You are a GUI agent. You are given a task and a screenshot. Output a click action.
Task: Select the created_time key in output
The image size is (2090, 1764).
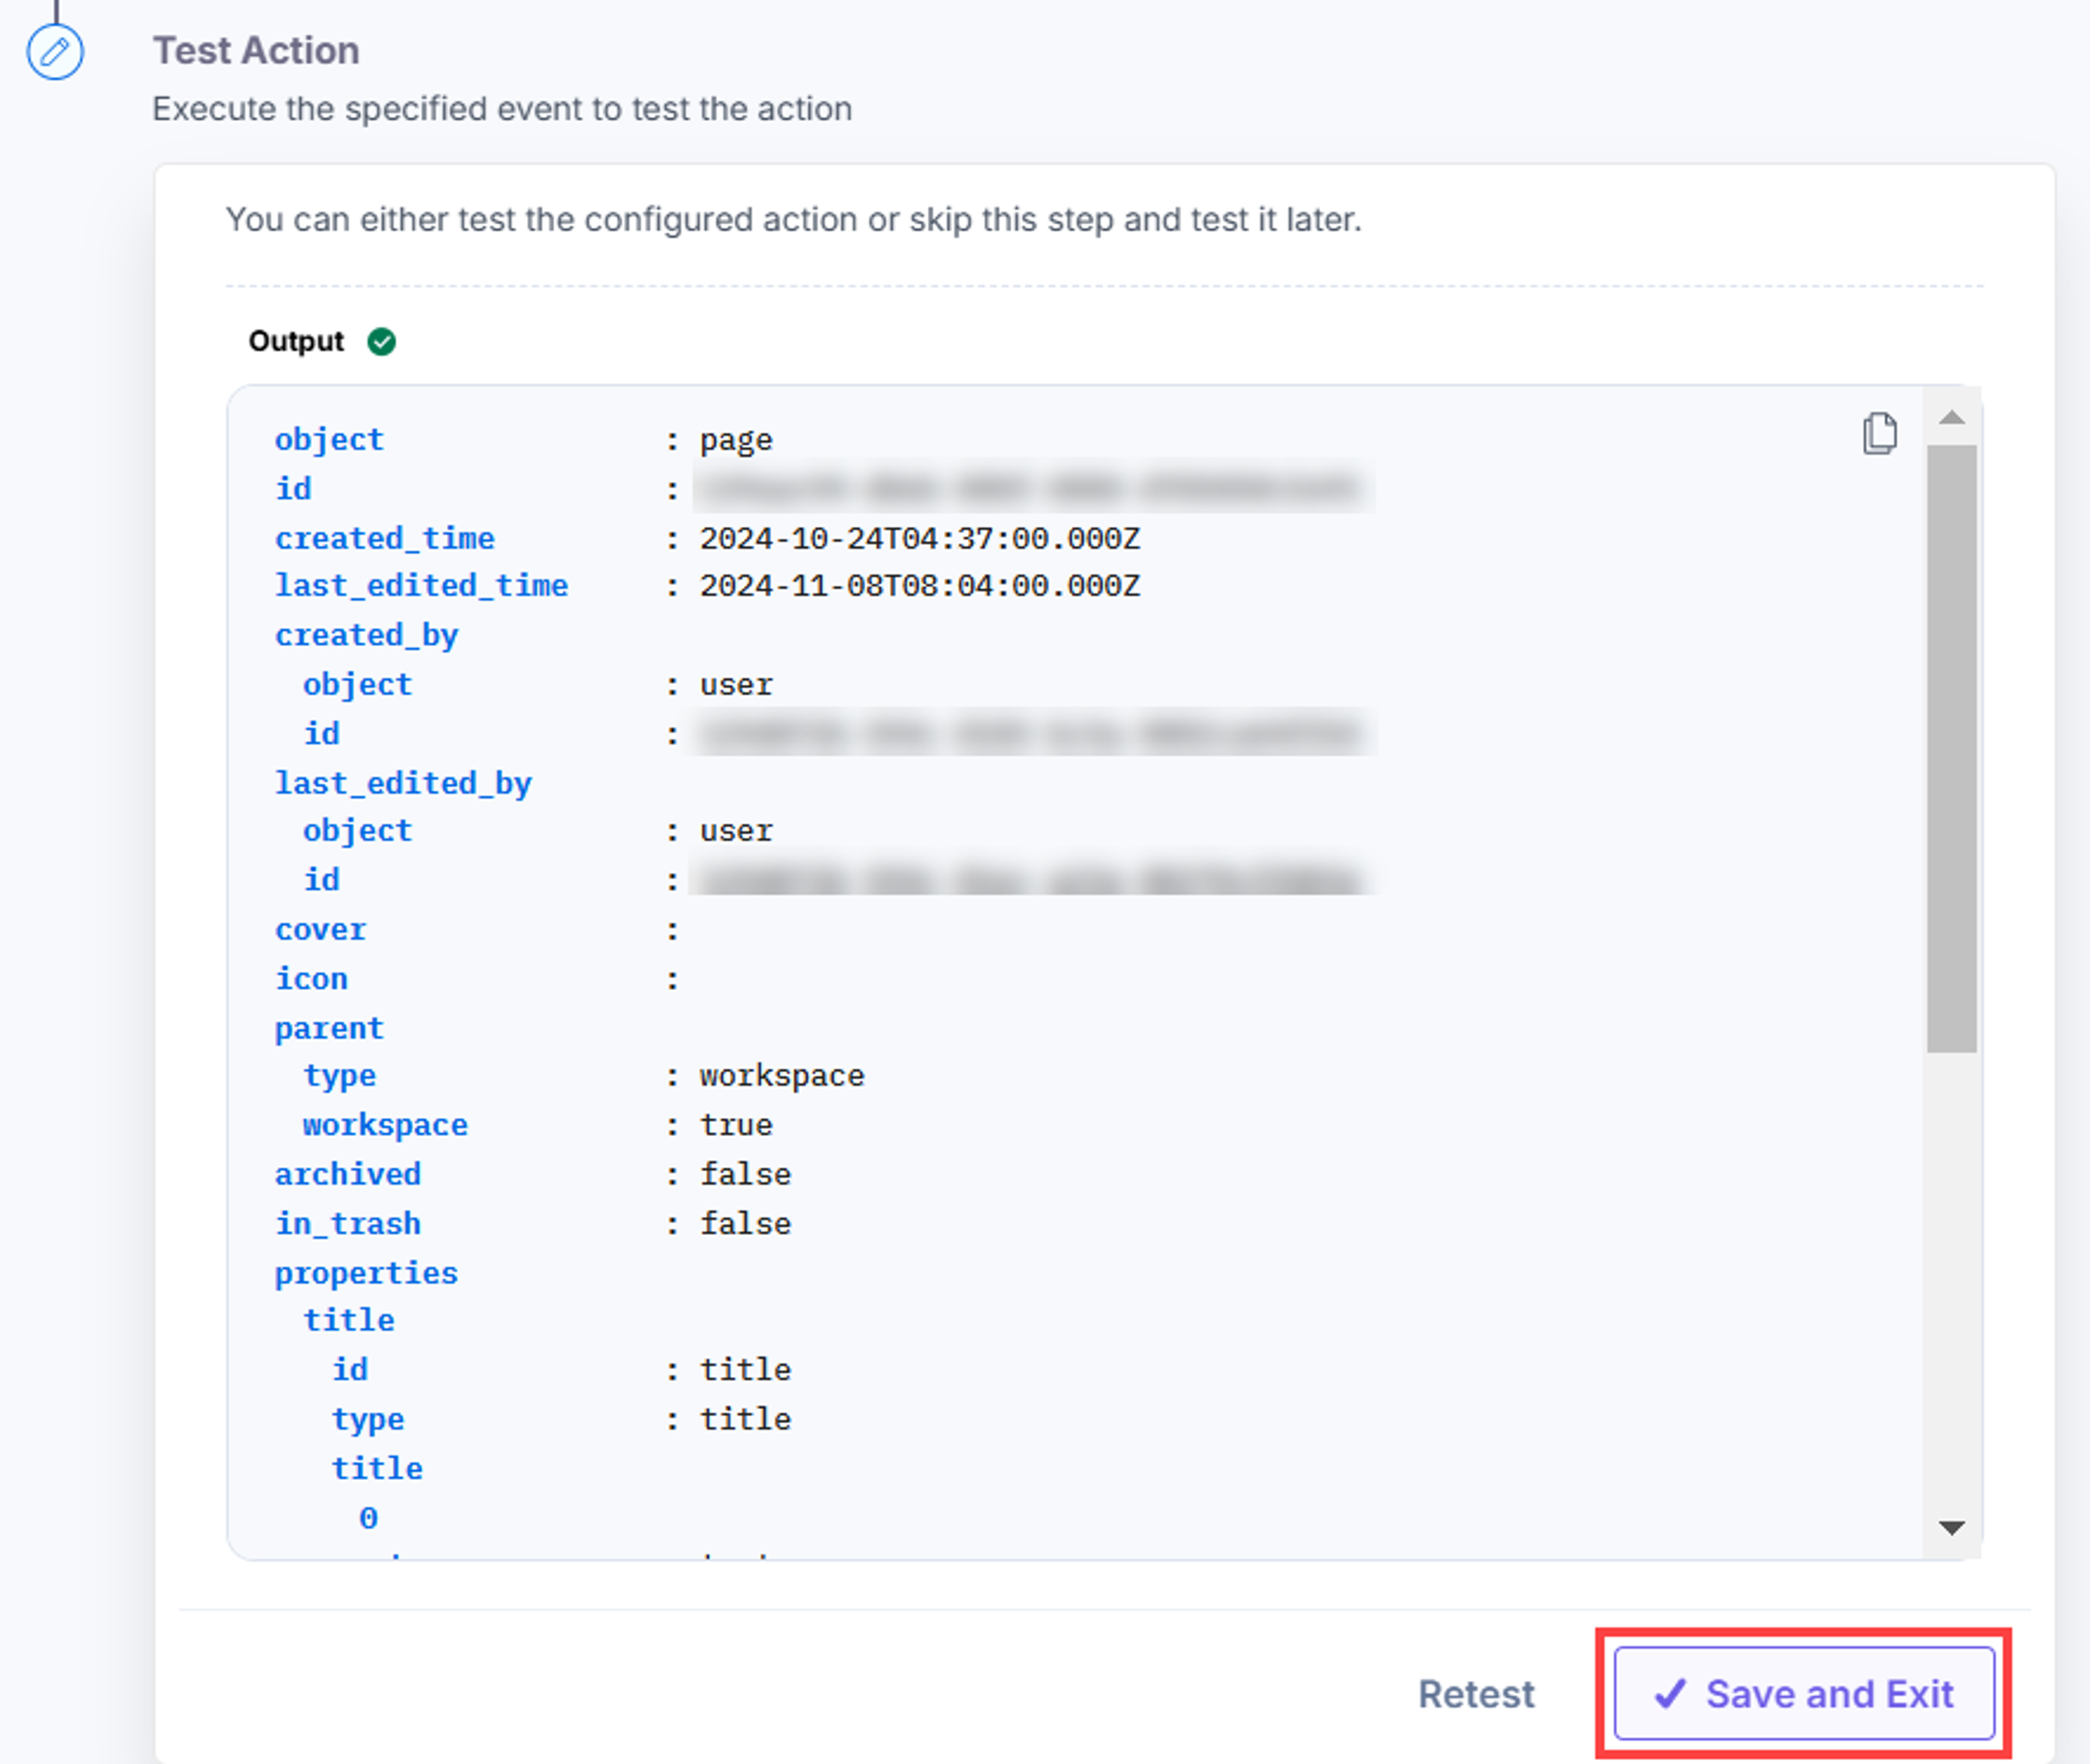[384, 538]
